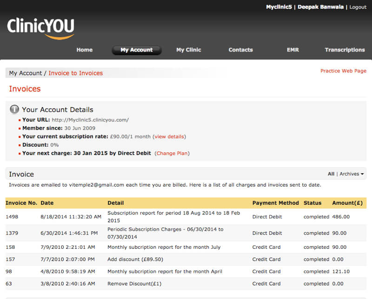
Task: Open the Transcriptions tab
Action: 345,50
